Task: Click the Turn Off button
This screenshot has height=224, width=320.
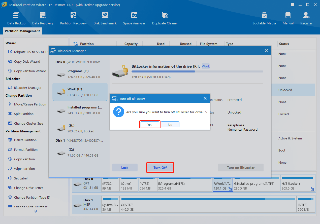Action: pyautogui.click(x=160, y=168)
